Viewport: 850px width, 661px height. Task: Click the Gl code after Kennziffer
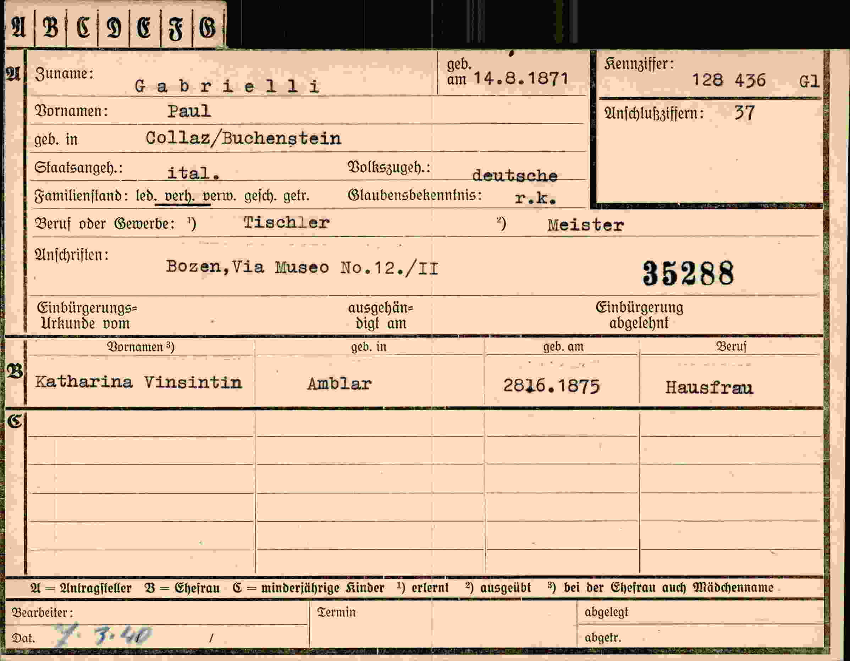810,82
